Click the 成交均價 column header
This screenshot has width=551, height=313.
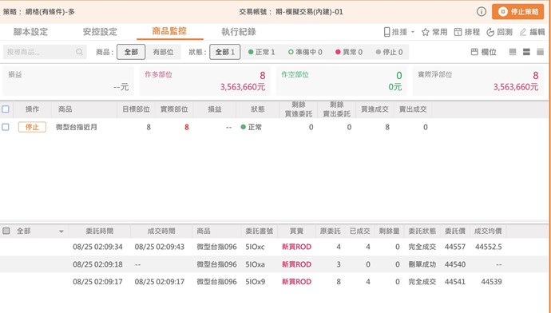click(x=488, y=231)
